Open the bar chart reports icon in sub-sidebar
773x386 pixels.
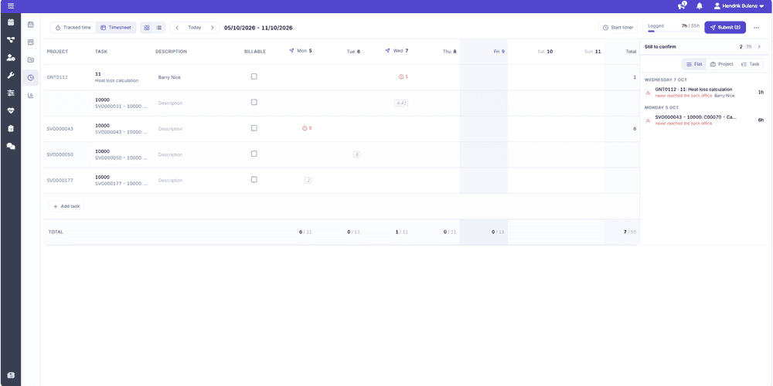31,95
